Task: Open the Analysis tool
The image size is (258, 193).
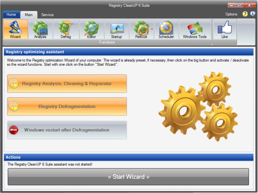Action: [40, 29]
